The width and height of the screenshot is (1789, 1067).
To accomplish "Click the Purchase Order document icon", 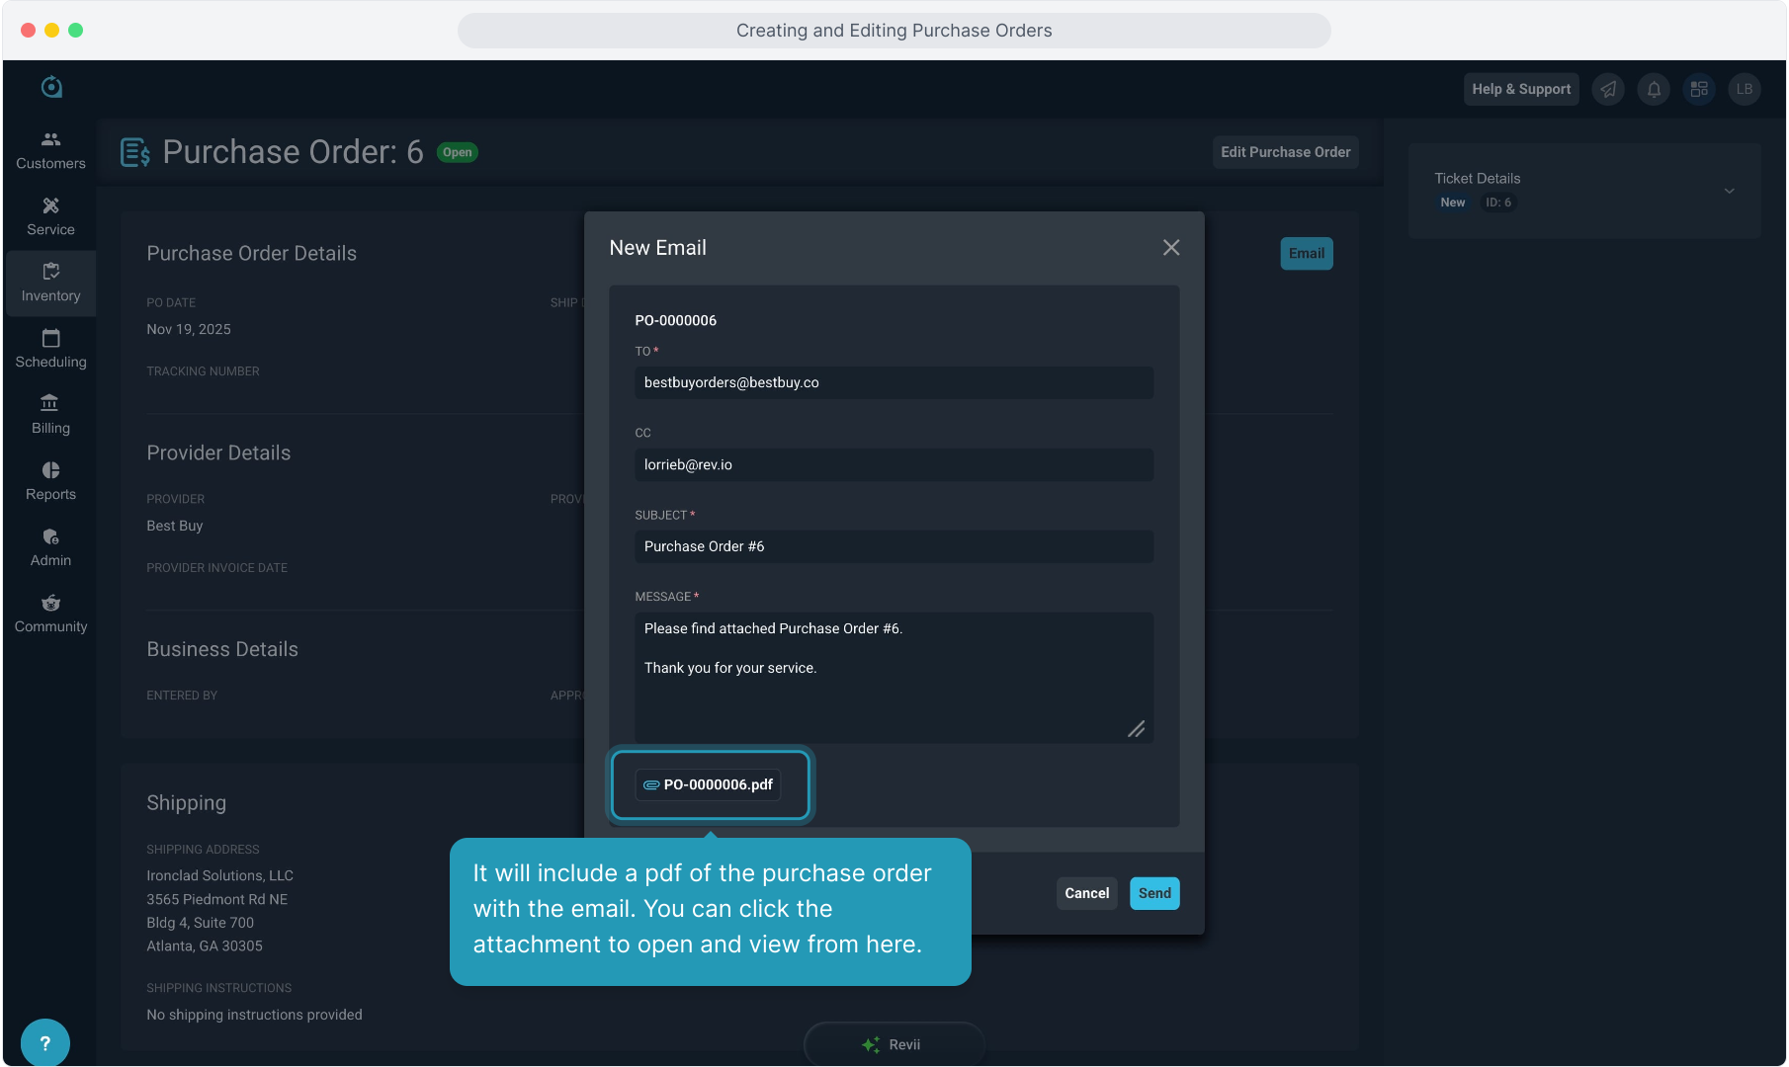I will [135, 152].
